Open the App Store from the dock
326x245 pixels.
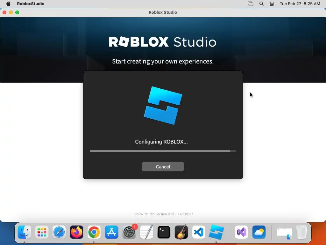click(x=111, y=232)
